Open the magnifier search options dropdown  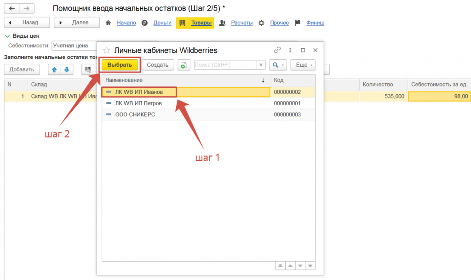click(x=278, y=65)
